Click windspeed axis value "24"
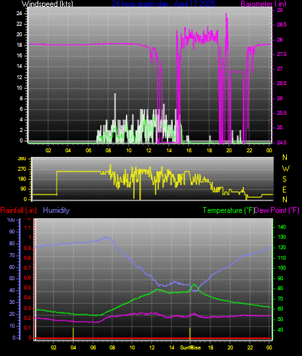 pyautogui.click(x=19, y=13)
